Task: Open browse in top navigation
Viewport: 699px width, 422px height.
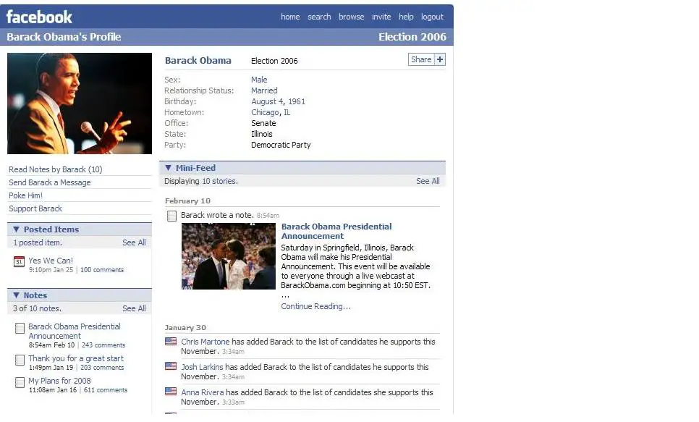Action: click(x=351, y=17)
